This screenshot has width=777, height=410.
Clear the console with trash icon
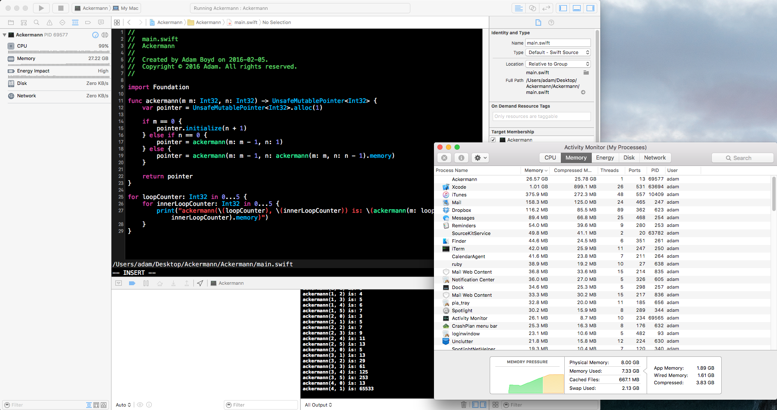point(464,404)
